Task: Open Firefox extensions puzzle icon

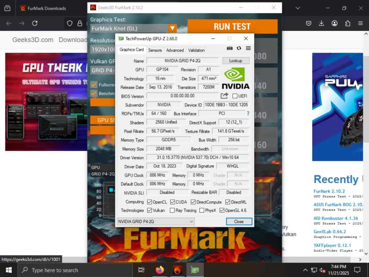Action: point(348,23)
